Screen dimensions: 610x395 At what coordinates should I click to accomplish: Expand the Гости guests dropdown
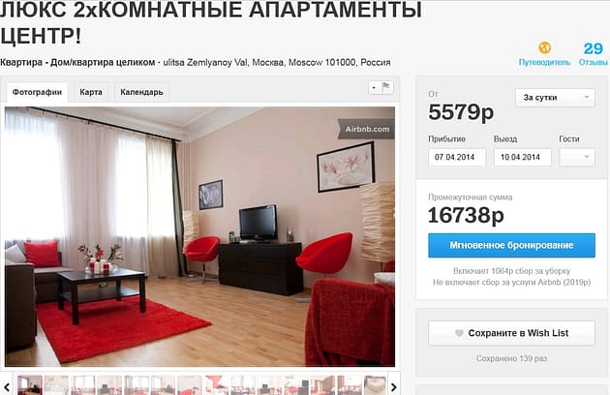[x=577, y=157]
